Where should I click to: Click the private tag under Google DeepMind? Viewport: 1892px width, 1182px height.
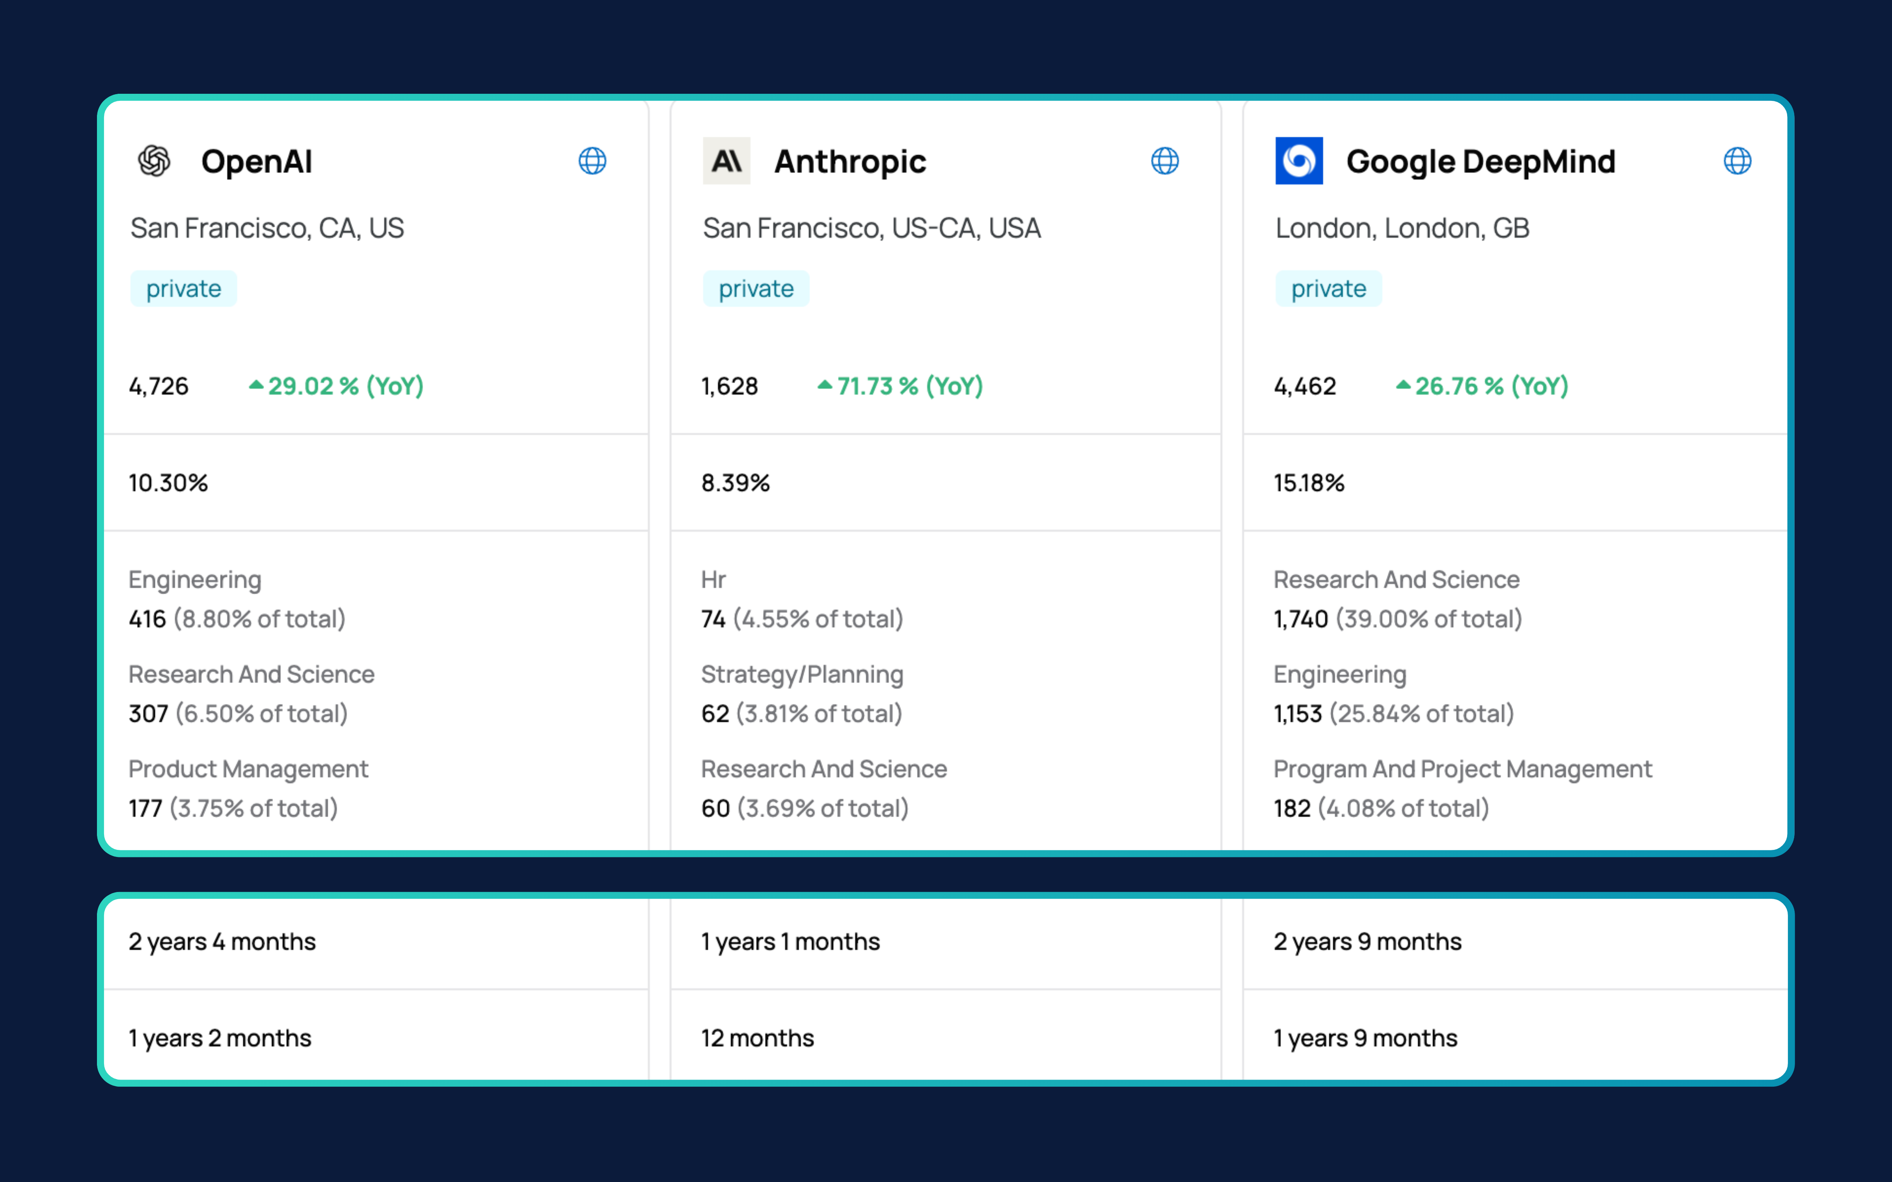(x=1328, y=288)
